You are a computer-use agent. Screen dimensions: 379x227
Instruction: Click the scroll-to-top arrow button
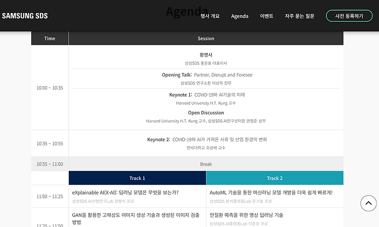(368, 203)
